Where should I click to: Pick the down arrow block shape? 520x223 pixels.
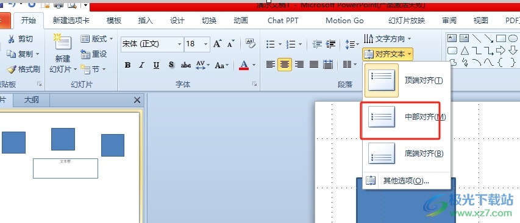click(513, 51)
